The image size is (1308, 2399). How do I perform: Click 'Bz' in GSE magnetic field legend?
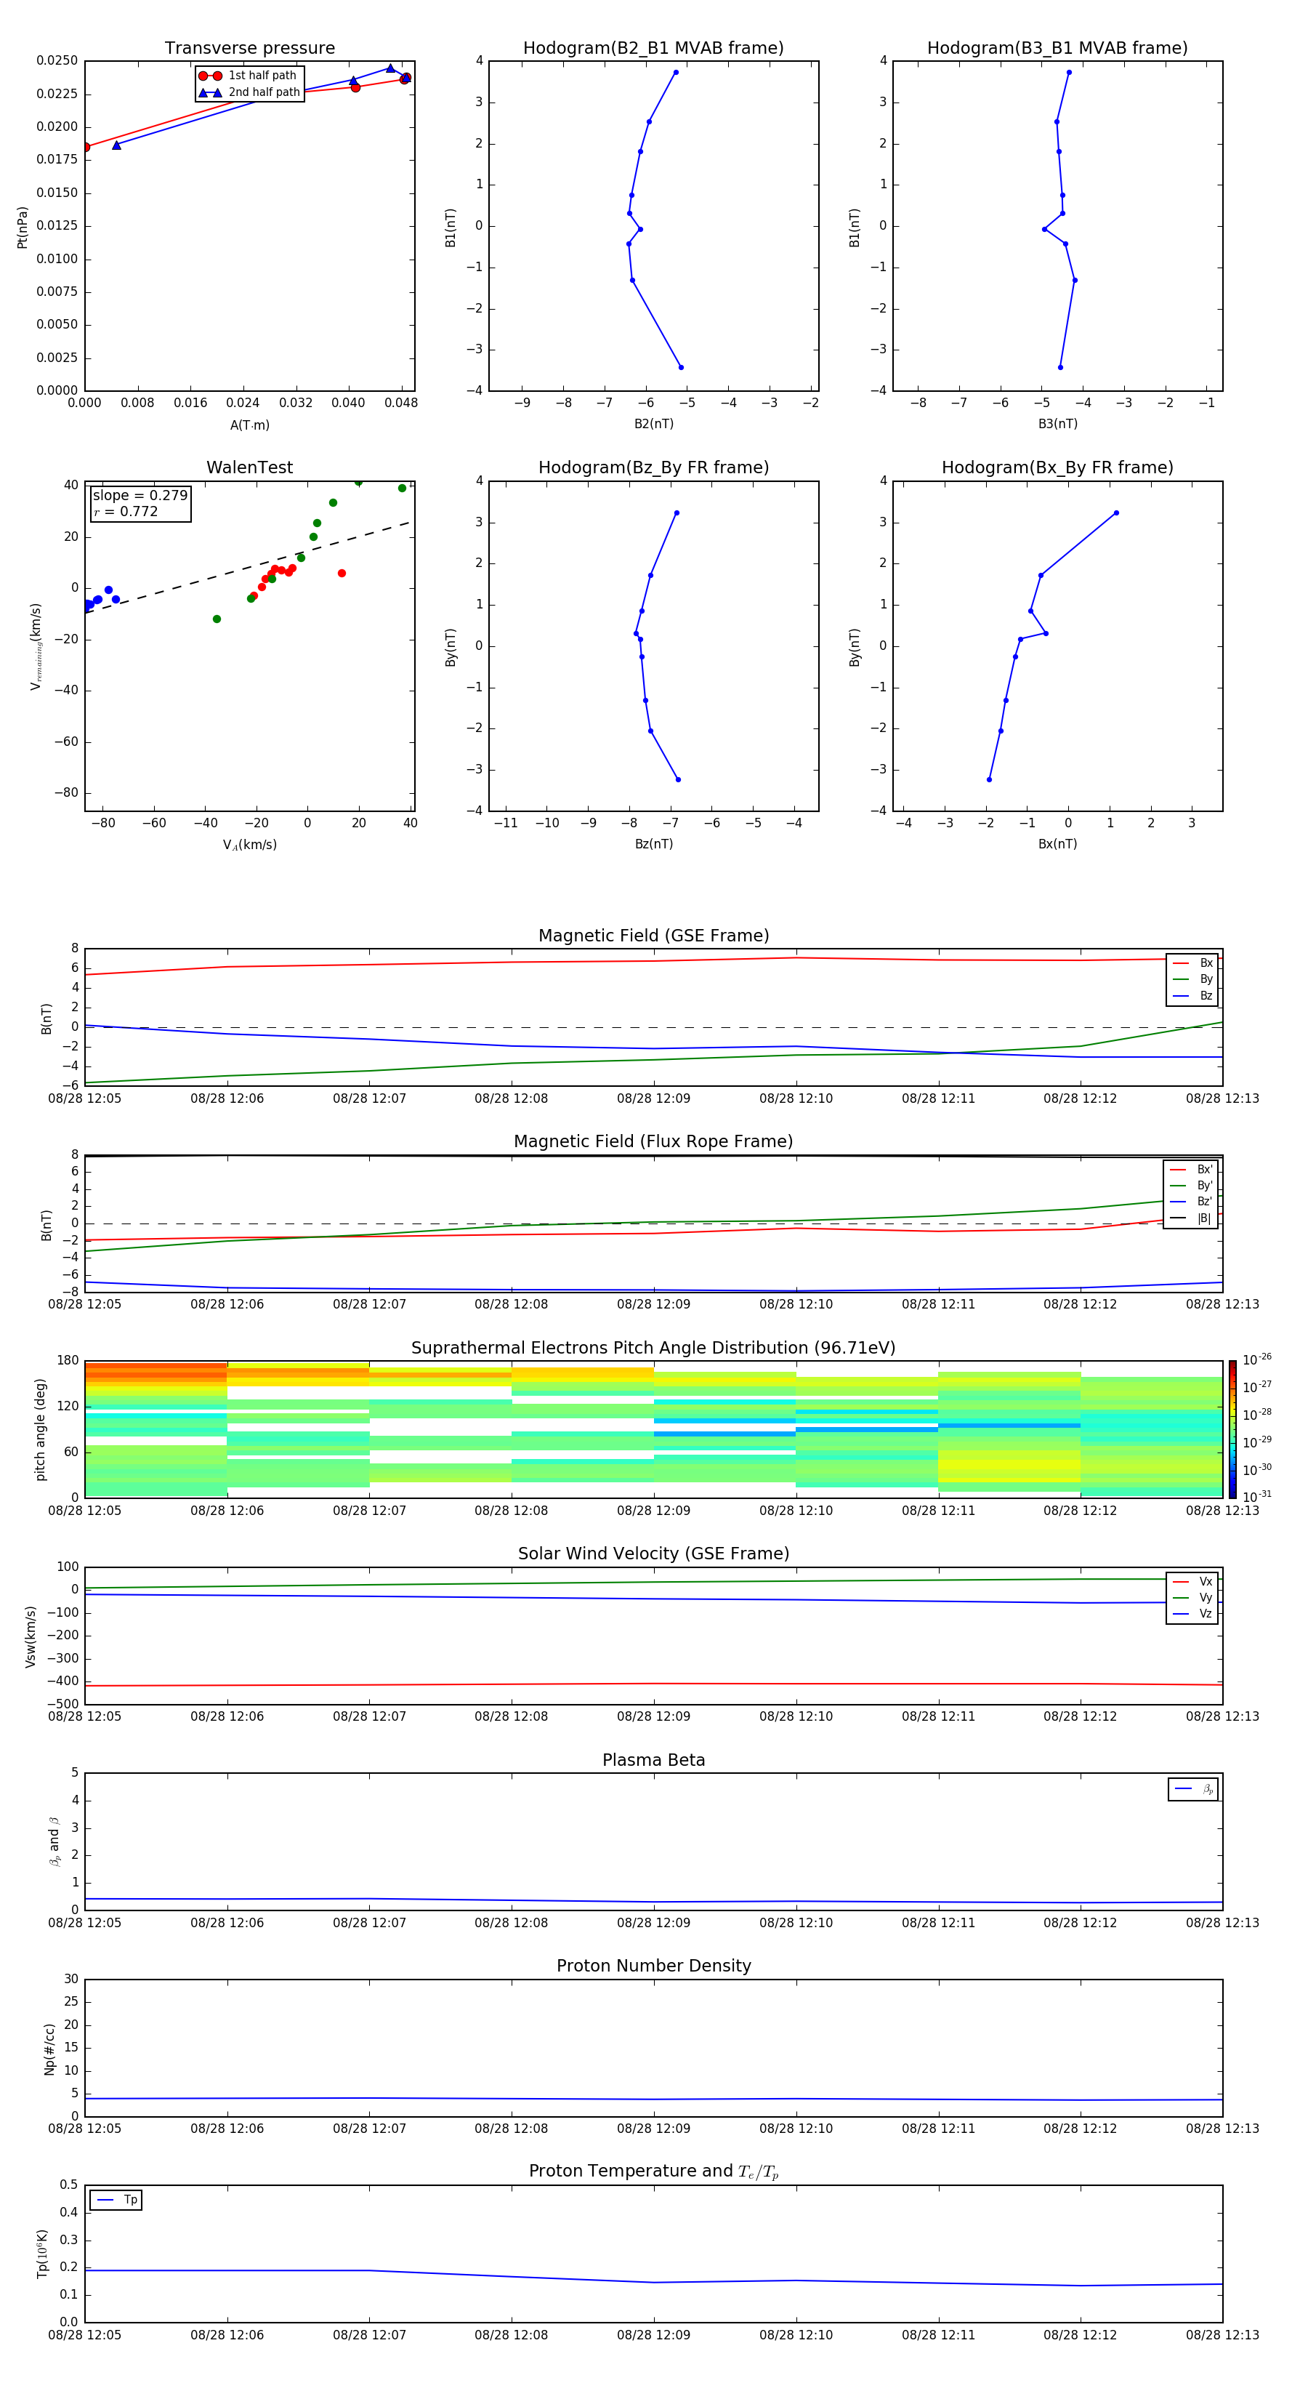pyautogui.click(x=1206, y=995)
